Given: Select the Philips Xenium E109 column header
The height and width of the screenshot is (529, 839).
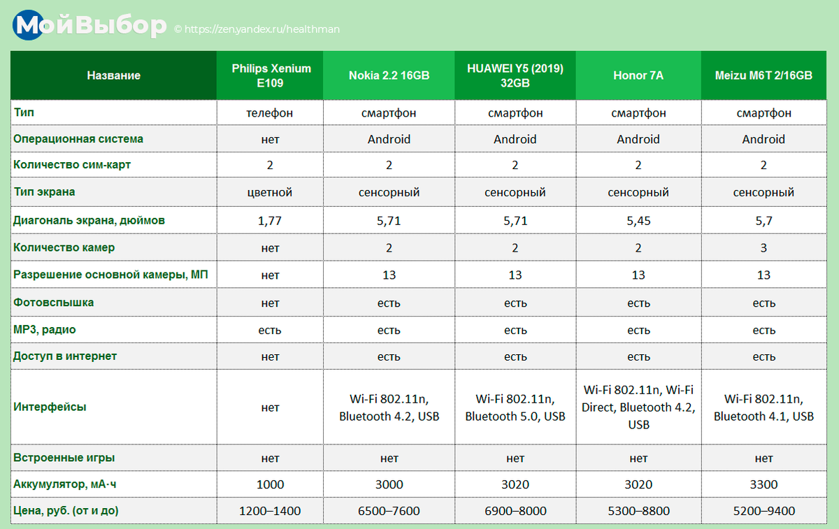Looking at the screenshot, I should pos(271,75).
